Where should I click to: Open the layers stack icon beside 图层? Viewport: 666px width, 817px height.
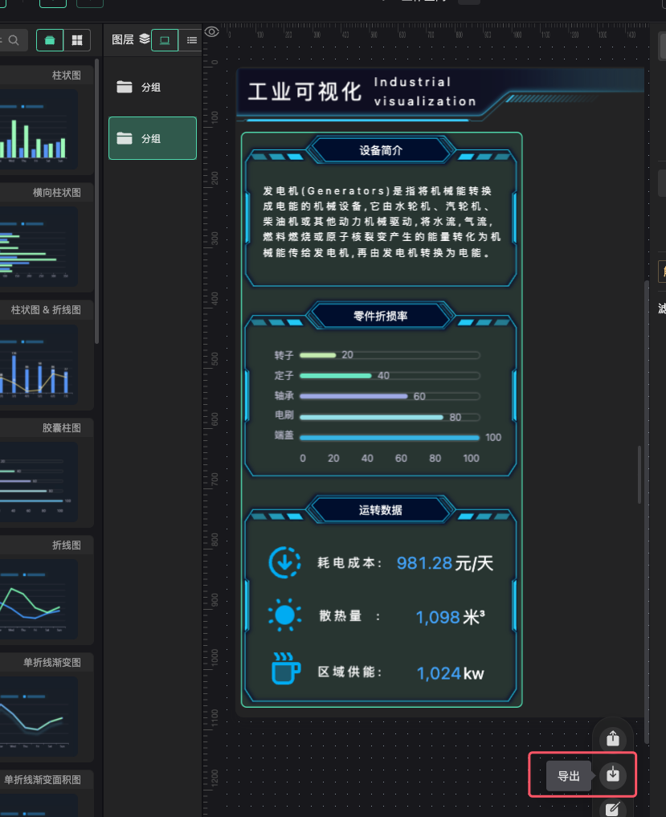143,39
